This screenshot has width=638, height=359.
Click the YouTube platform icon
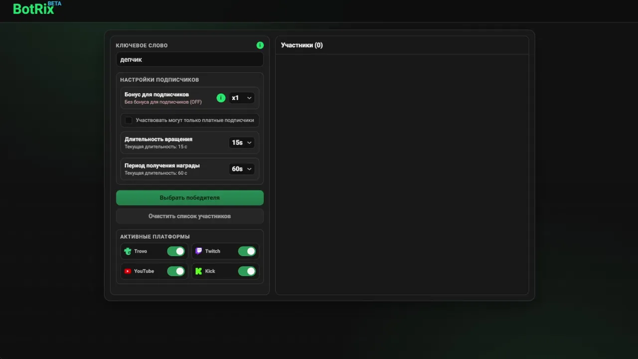coord(128,271)
